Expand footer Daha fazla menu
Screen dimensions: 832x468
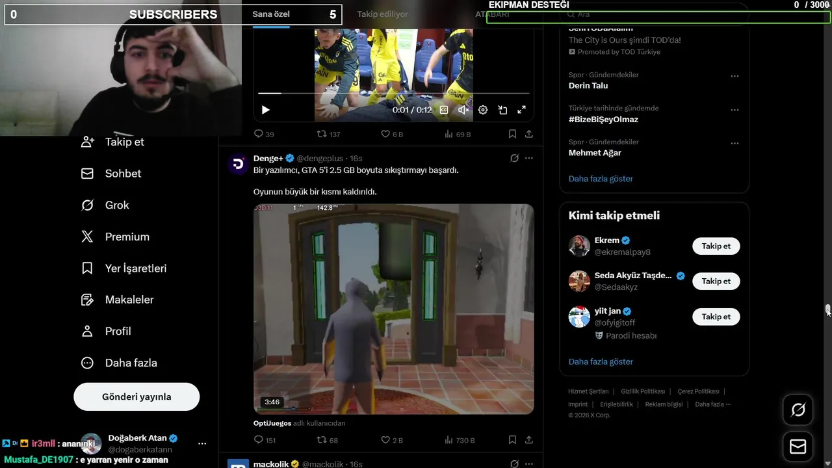click(x=712, y=404)
